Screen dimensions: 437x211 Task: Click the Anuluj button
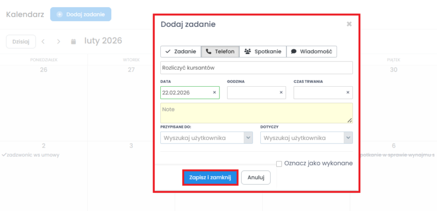click(x=256, y=177)
